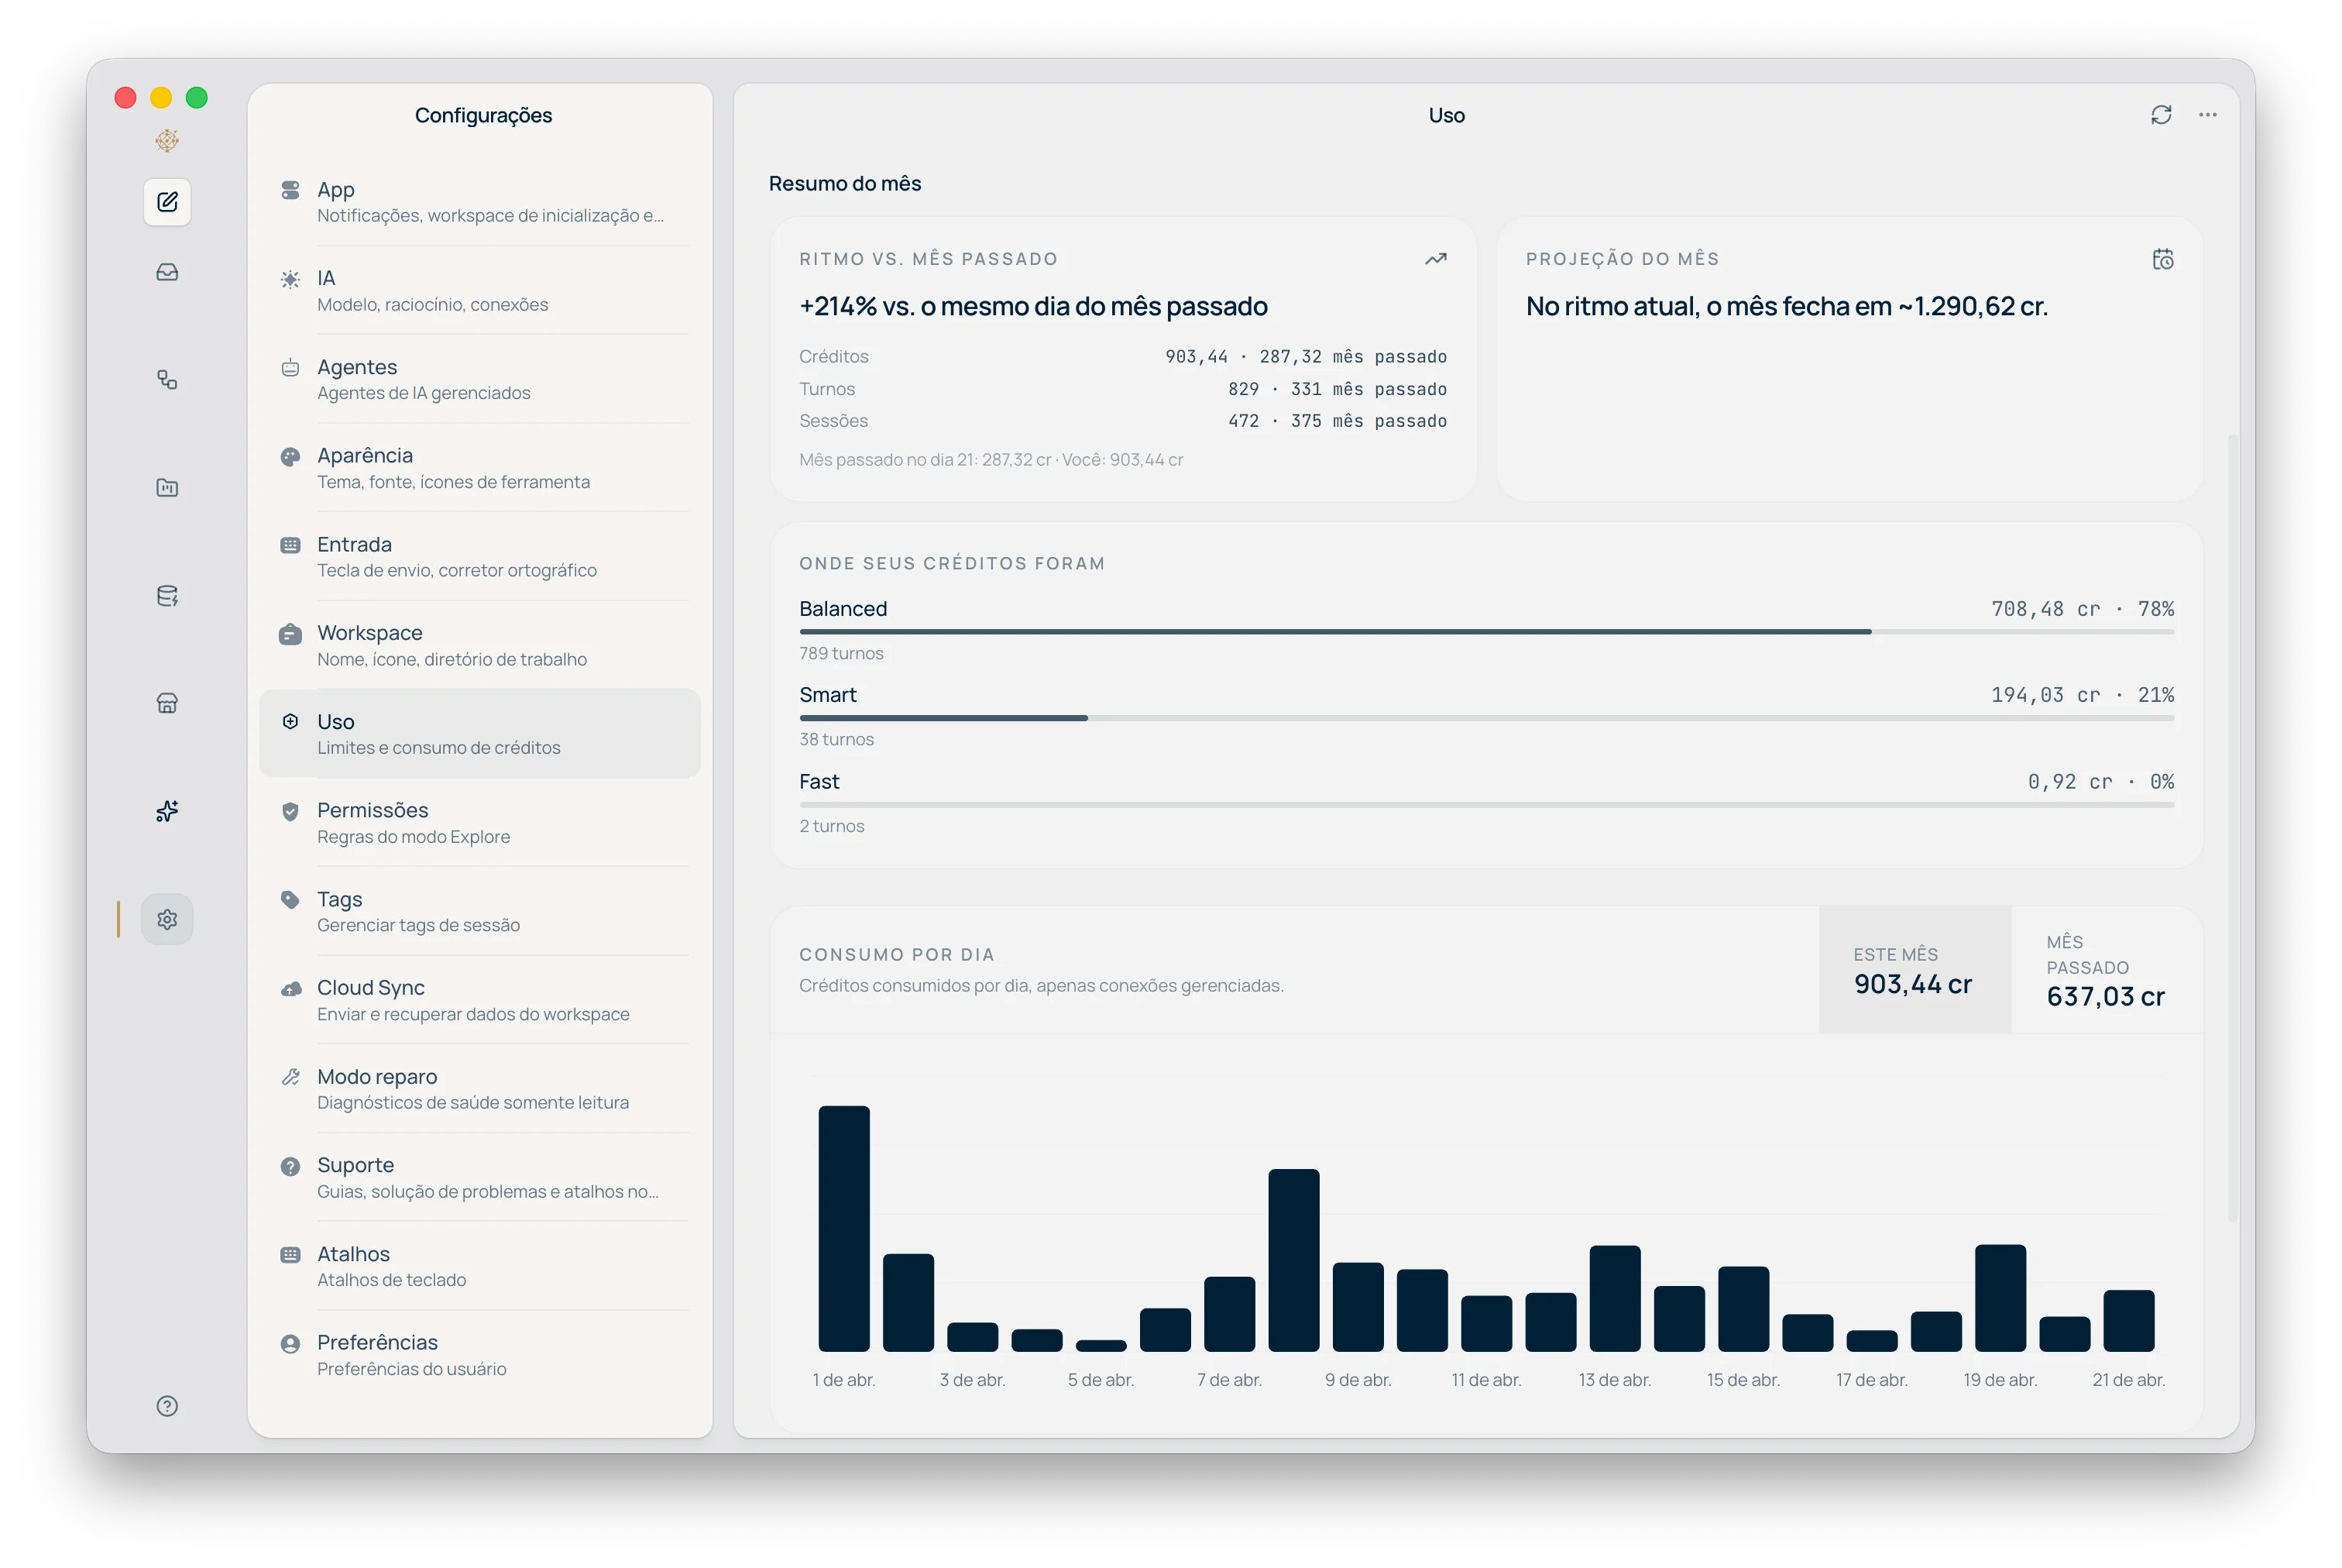Open the help question mark icon
The image size is (2342, 1568).
[167, 1405]
